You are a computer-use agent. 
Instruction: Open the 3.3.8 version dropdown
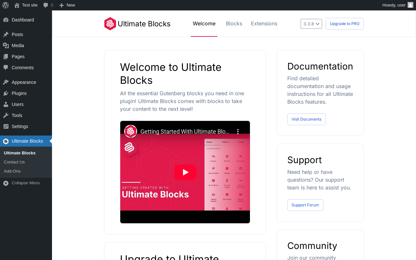click(x=311, y=24)
